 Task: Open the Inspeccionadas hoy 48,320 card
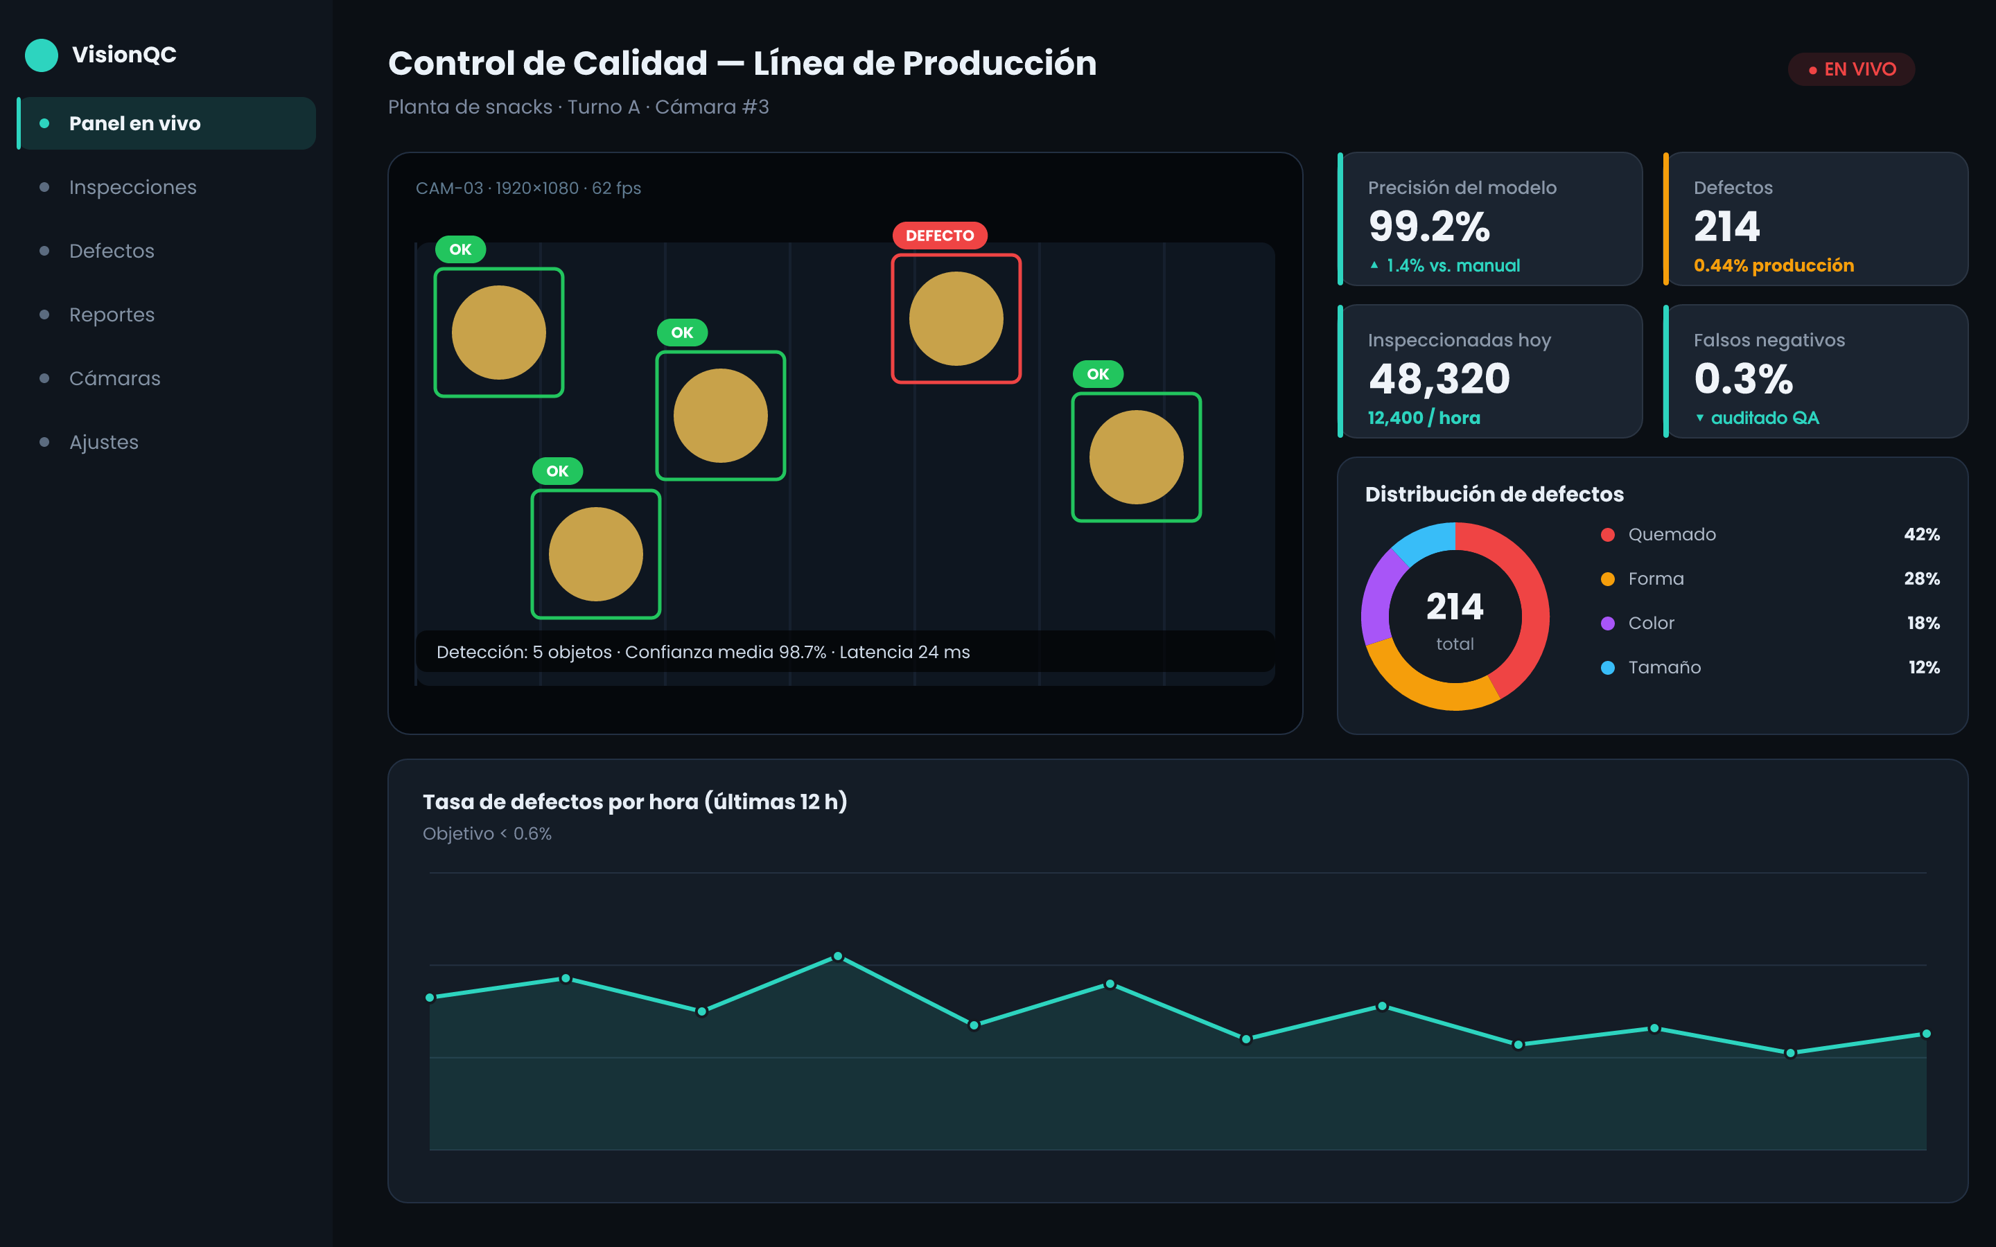pos(1489,371)
